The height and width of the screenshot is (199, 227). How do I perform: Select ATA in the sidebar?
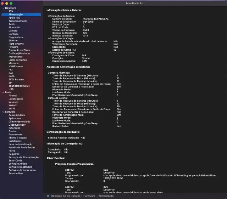point(11,11)
